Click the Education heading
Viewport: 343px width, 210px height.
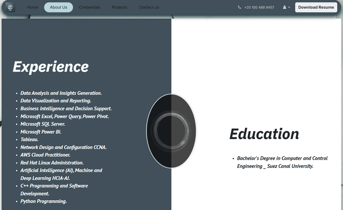pos(264,134)
